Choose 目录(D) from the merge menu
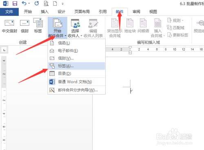The width and height of the screenshot is (204, 150). (76, 73)
